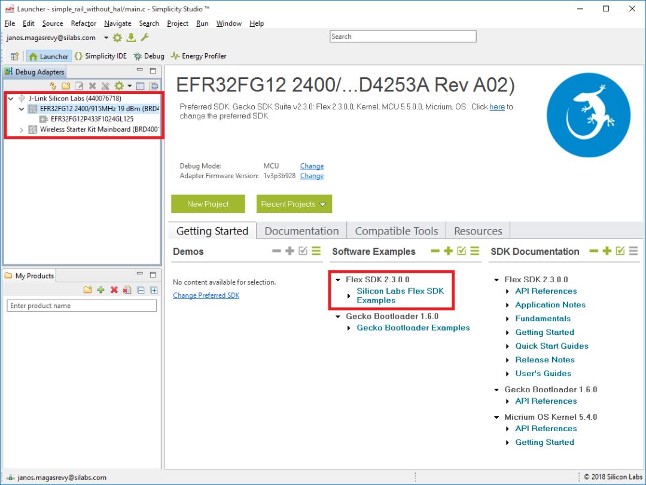This screenshot has width=646, height=485.
Task: Expand Gecko Bootloader Examples
Action: coord(349,328)
